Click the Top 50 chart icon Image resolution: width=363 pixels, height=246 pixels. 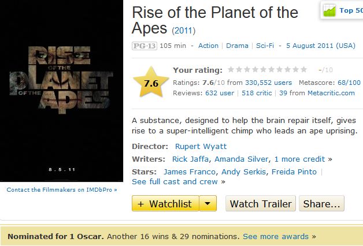click(330, 10)
